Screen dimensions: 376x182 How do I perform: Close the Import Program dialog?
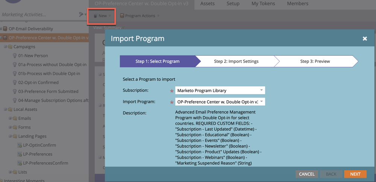point(365,39)
